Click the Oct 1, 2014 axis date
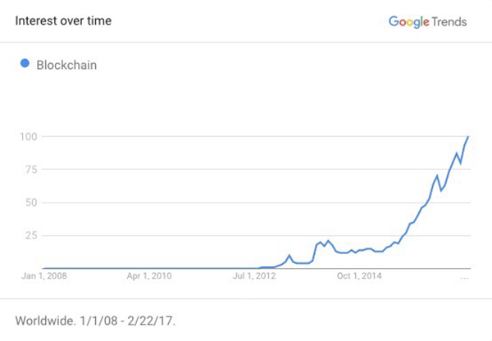492x341 pixels. coord(360,277)
